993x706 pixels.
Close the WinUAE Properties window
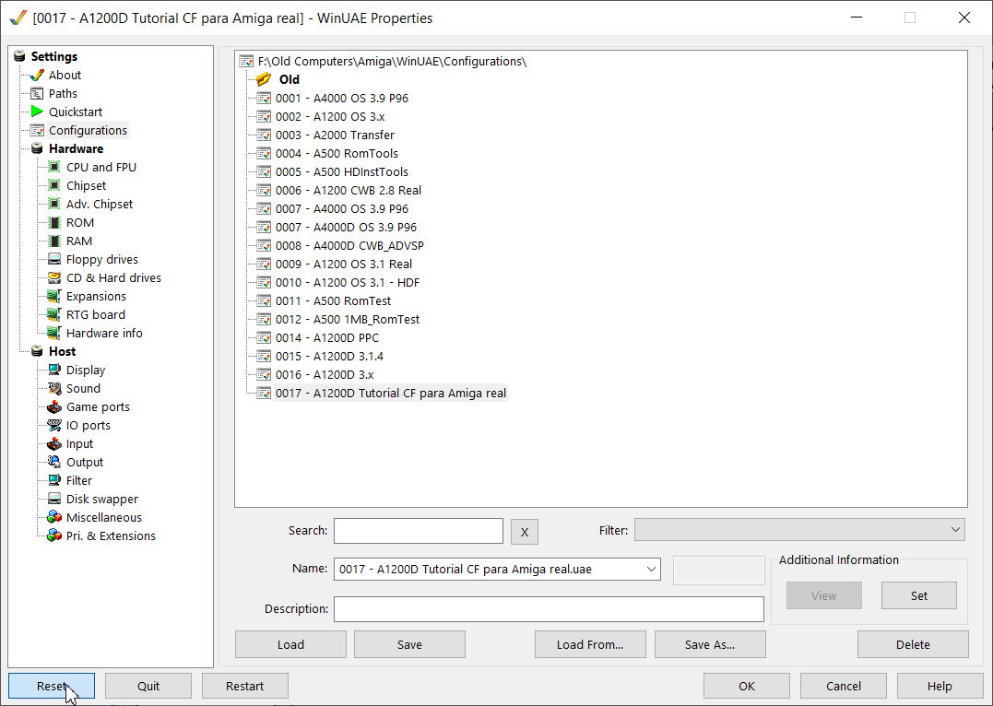(x=963, y=18)
